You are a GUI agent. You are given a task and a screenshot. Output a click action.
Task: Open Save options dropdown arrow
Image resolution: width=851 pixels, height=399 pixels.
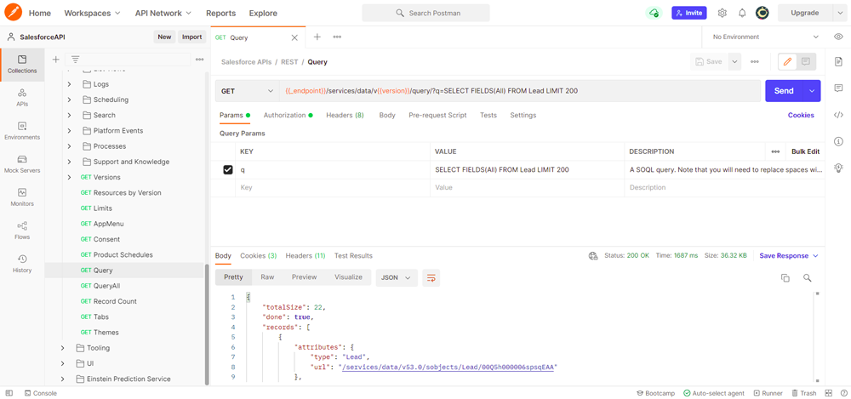[735, 62]
